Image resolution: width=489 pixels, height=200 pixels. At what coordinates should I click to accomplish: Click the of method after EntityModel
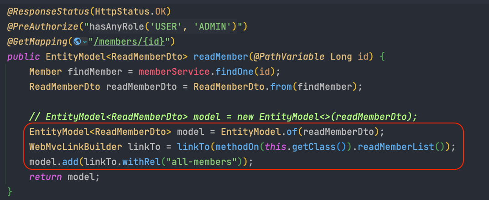point(292,132)
